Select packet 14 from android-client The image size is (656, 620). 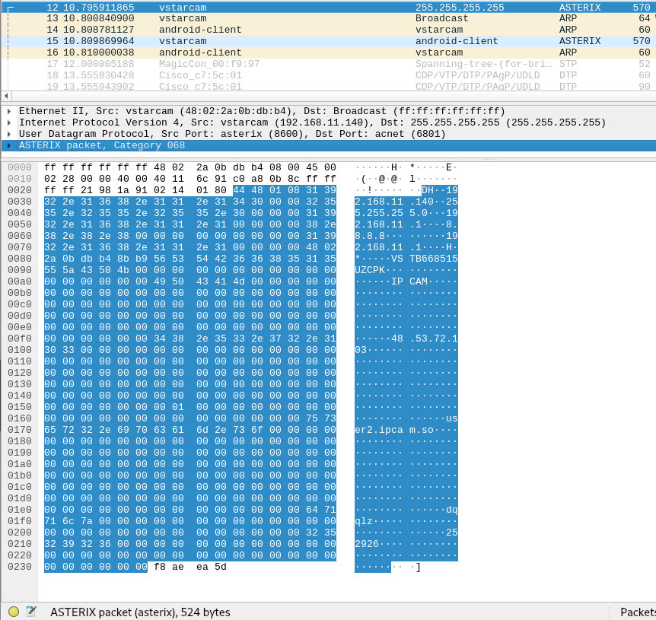coord(328,30)
